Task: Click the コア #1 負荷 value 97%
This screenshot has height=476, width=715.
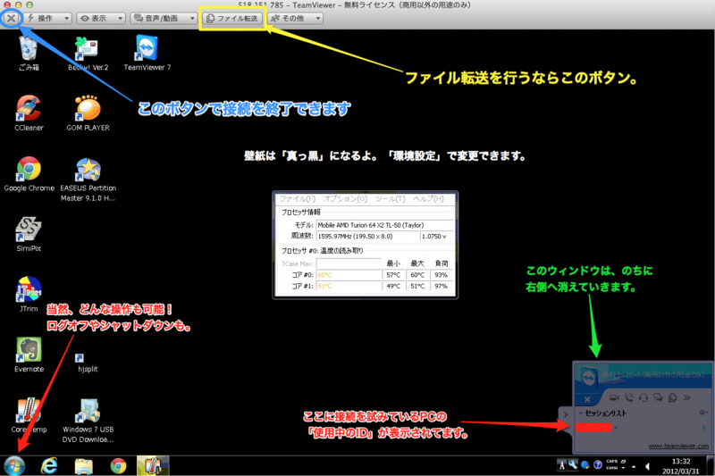Action: coord(441,287)
